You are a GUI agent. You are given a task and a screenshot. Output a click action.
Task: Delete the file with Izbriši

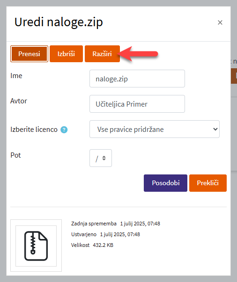(x=66, y=54)
